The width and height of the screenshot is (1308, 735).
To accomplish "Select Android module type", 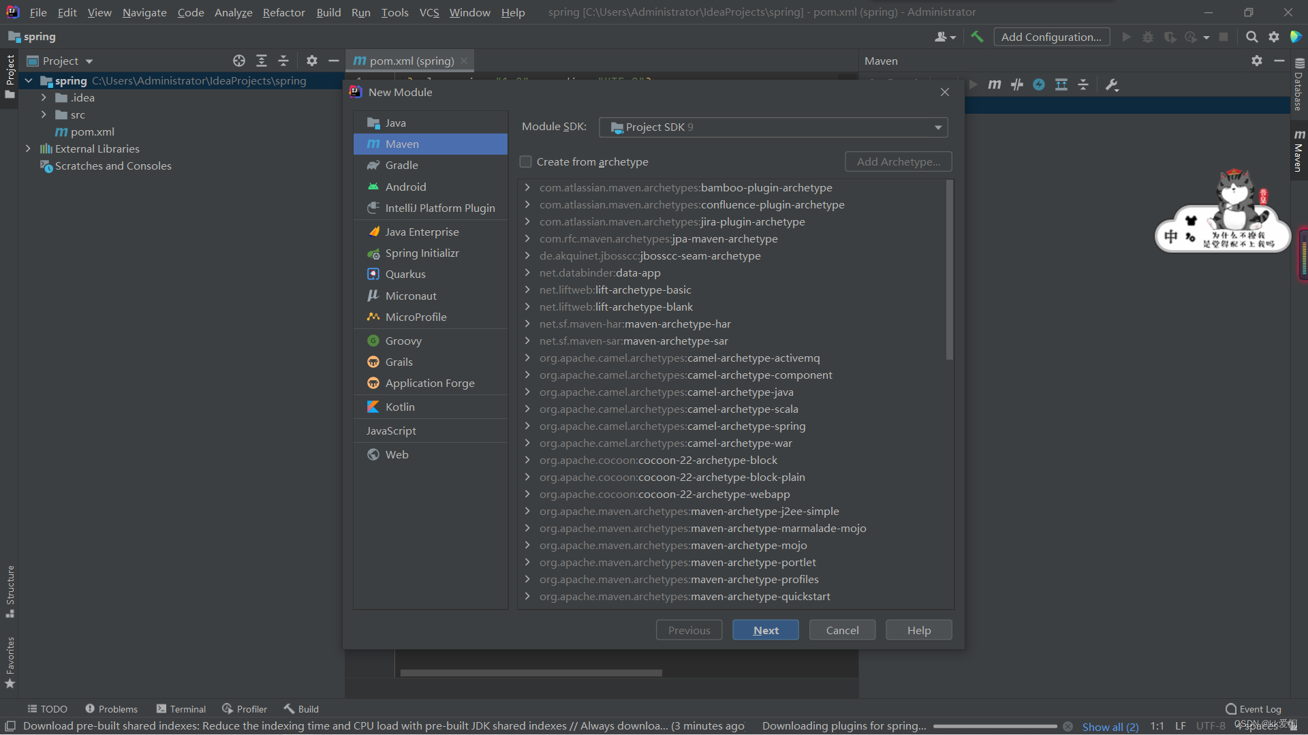I will click(430, 187).
